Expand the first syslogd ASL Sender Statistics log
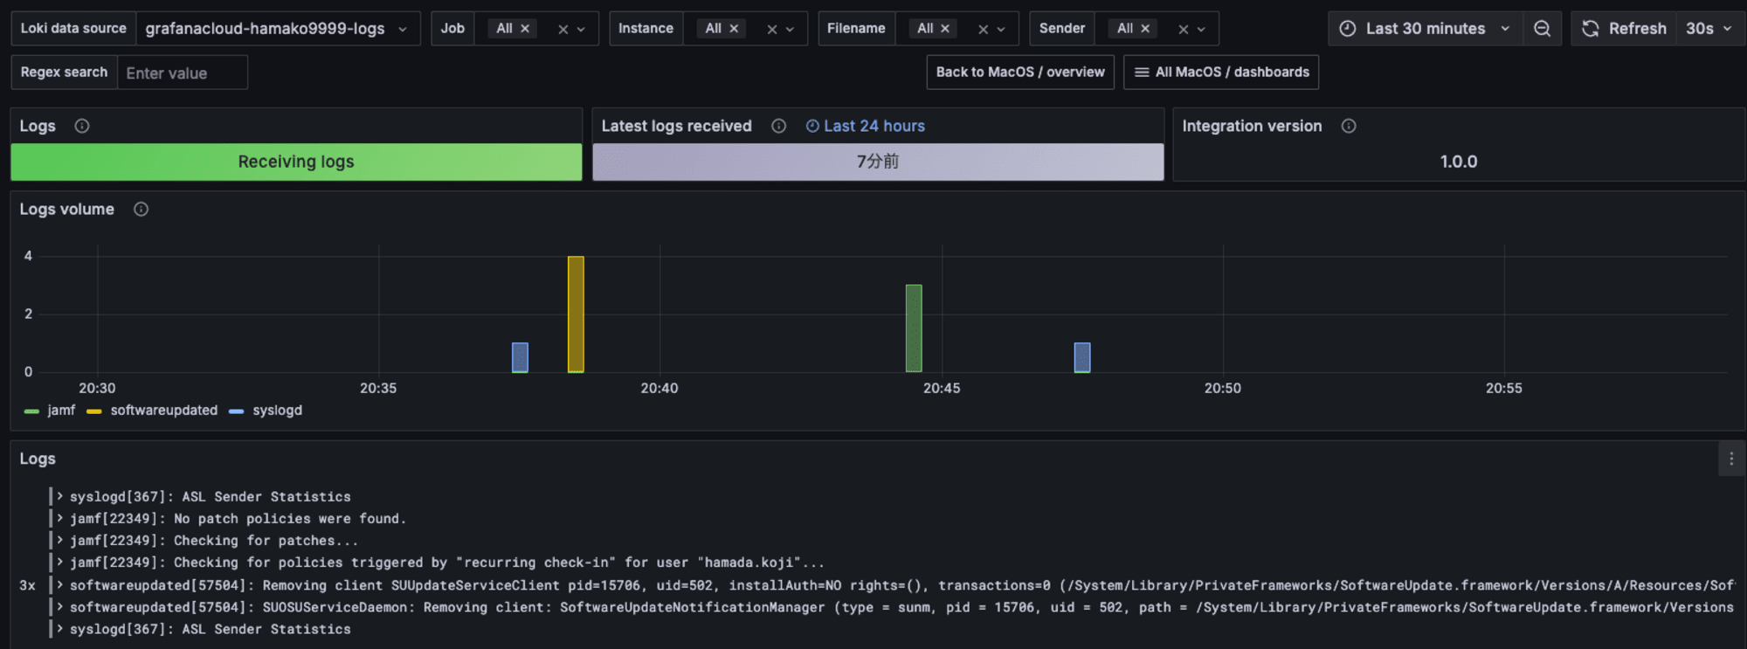The height and width of the screenshot is (649, 1747). click(60, 496)
